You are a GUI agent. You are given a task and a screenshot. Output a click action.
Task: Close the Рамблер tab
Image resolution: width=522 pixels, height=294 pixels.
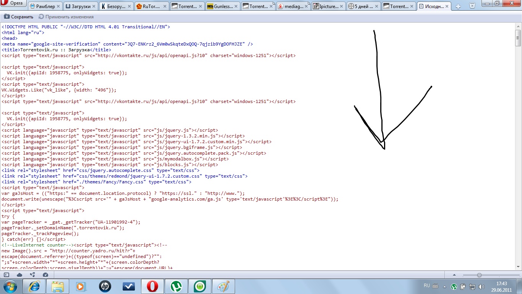point(58,7)
